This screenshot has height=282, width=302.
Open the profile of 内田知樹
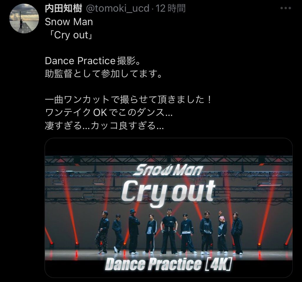(x=63, y=8)
